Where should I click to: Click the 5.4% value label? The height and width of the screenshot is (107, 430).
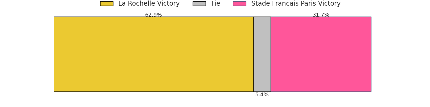[x=262, y=95]
